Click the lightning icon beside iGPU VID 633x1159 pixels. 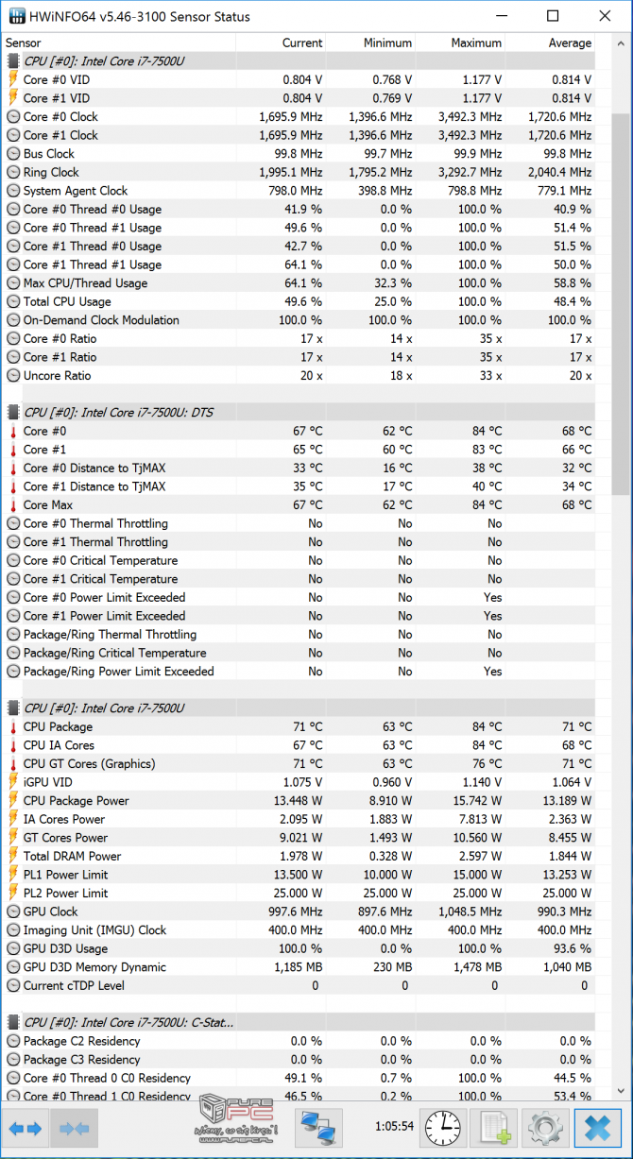[13, 782]
